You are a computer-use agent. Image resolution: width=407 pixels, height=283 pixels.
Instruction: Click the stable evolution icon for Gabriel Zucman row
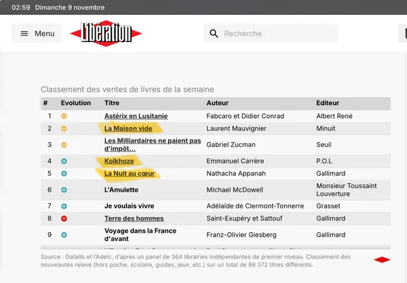pyautogui.click(x=64, y=145)
